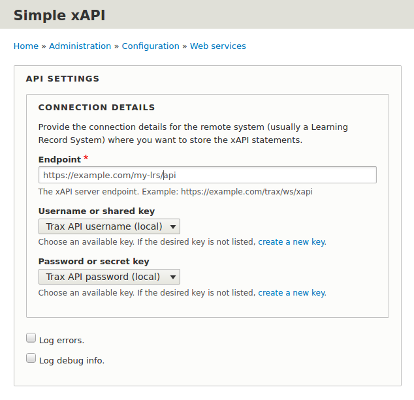414x400 pixels.
Task: Open the Username or shared key dropdown
Action: coord(109,226)
